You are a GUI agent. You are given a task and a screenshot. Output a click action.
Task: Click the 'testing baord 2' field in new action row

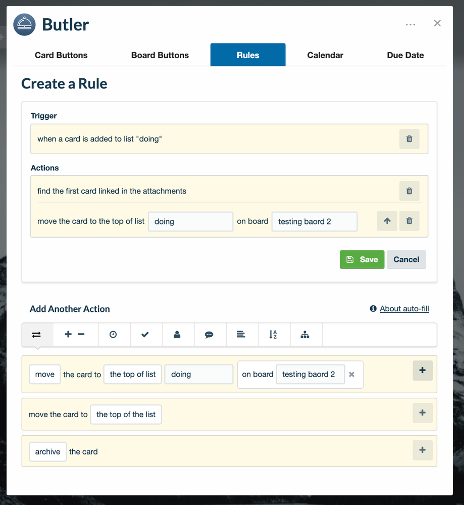click(x=310, y=374)
